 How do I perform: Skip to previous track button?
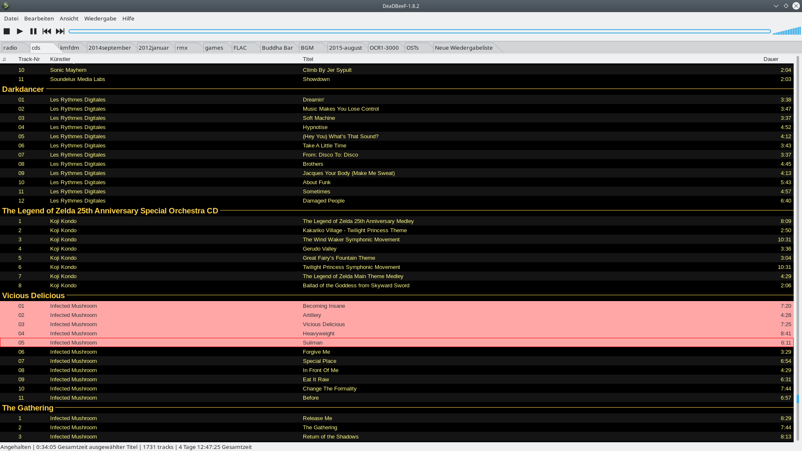(47, 31)
